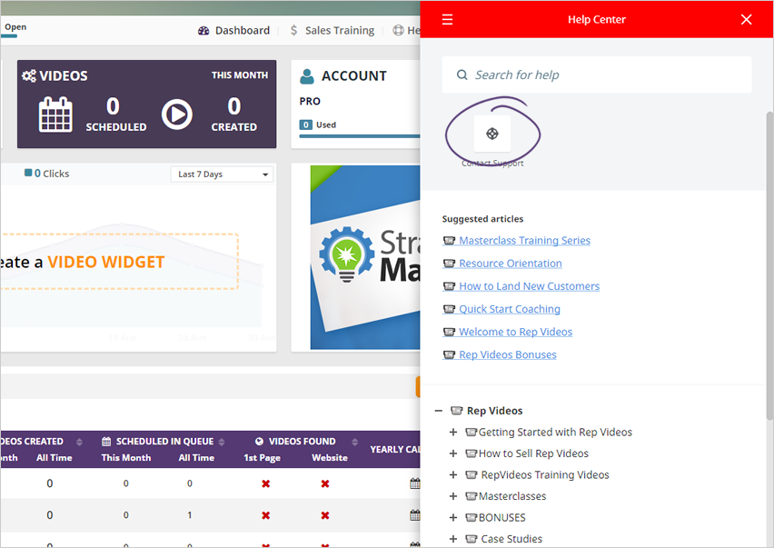This screenshot has width=774, height=548.
Task: Click the Sales Training dollar icon
Action: tap(294, 30)
